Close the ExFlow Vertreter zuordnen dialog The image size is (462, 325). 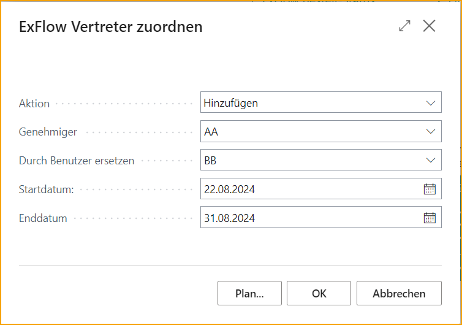(429, 26)
